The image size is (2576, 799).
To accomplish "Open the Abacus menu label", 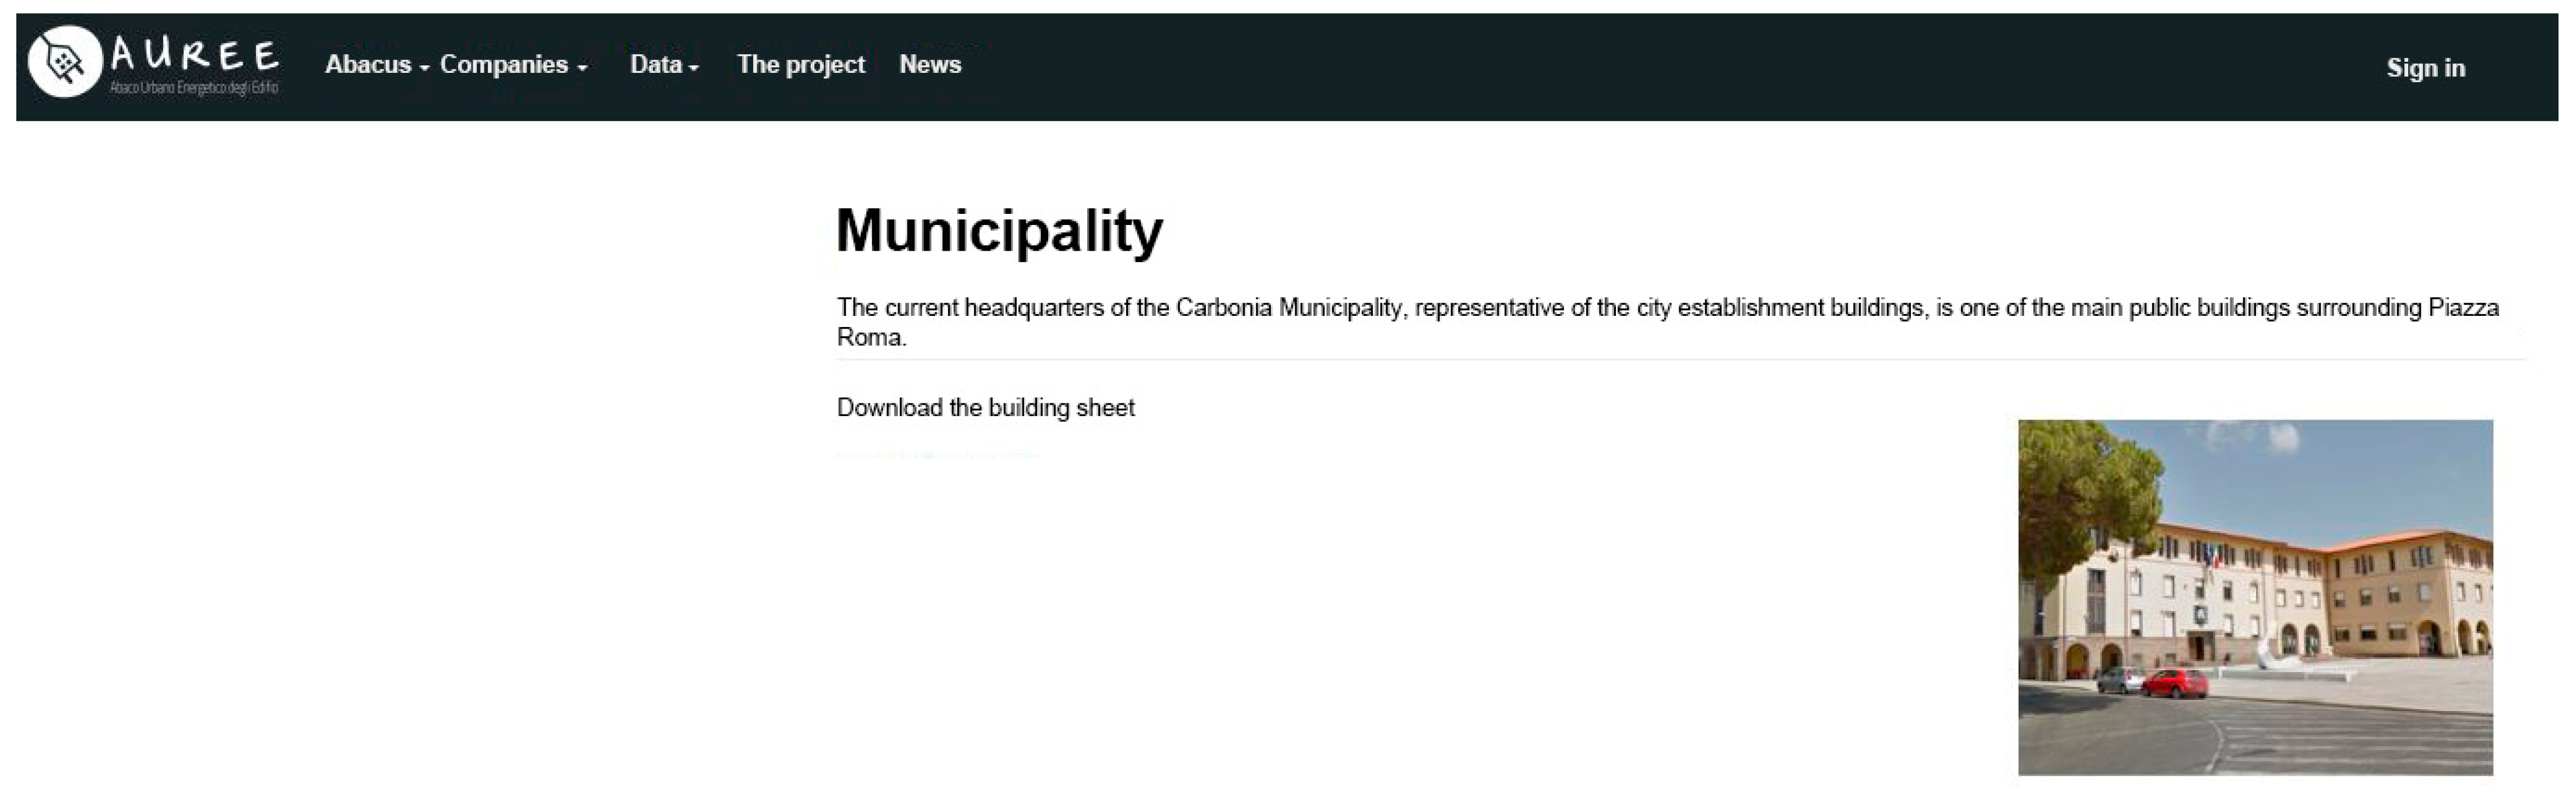I will pyautogui.click(x=367, y=64).
